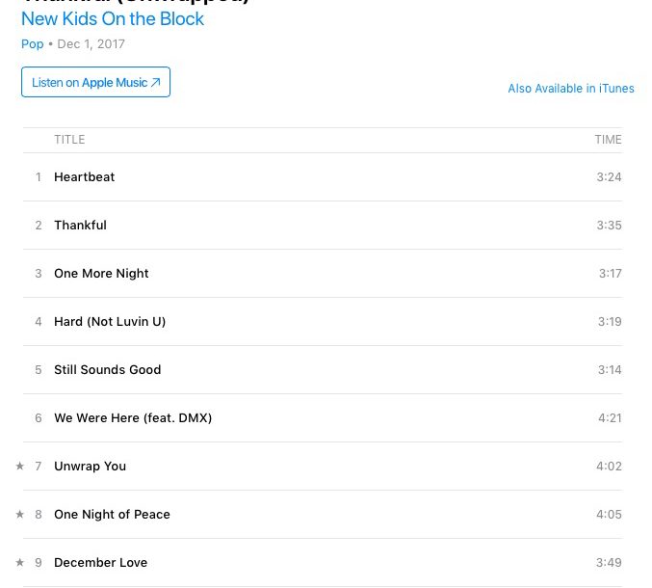Select the track December Love

click(x=323, y=563)
